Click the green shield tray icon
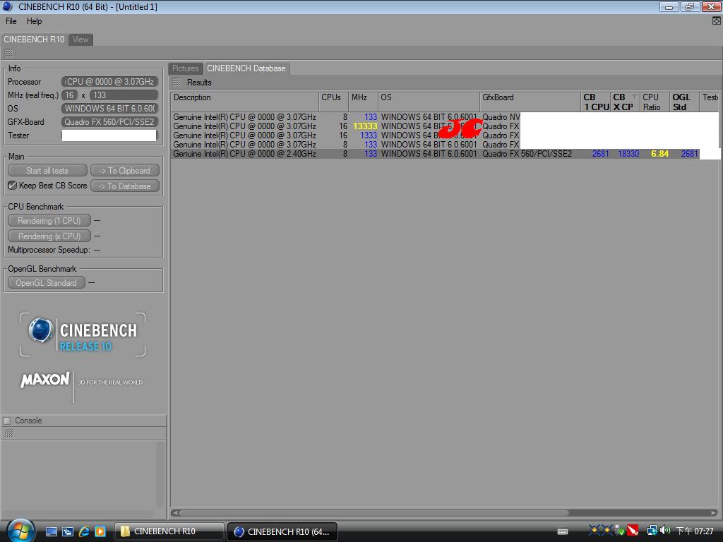This screenshot has height=542, width=723. [x=620, y=531]
